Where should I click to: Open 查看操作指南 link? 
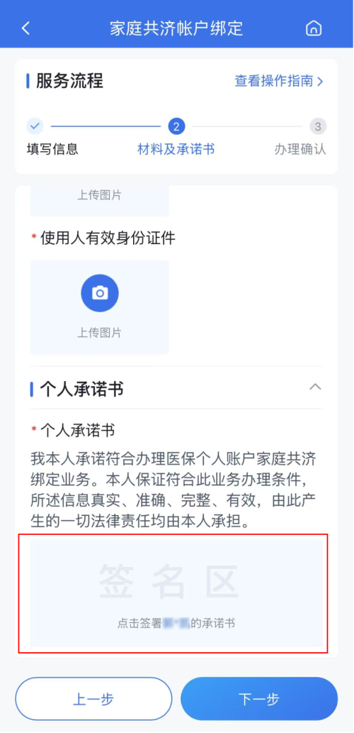pos(273,81)
